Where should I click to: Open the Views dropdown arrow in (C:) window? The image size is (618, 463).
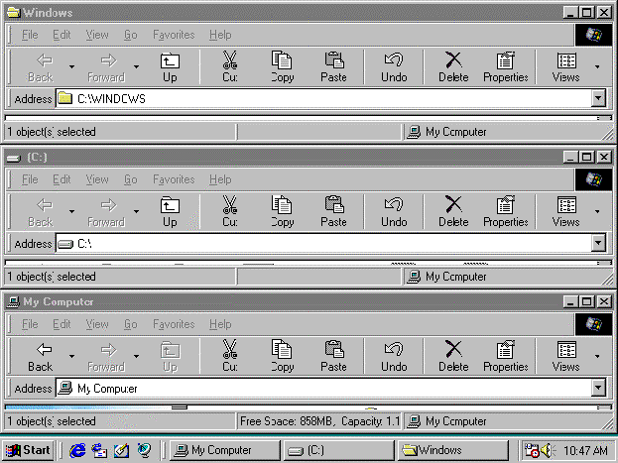coord(597,211)
